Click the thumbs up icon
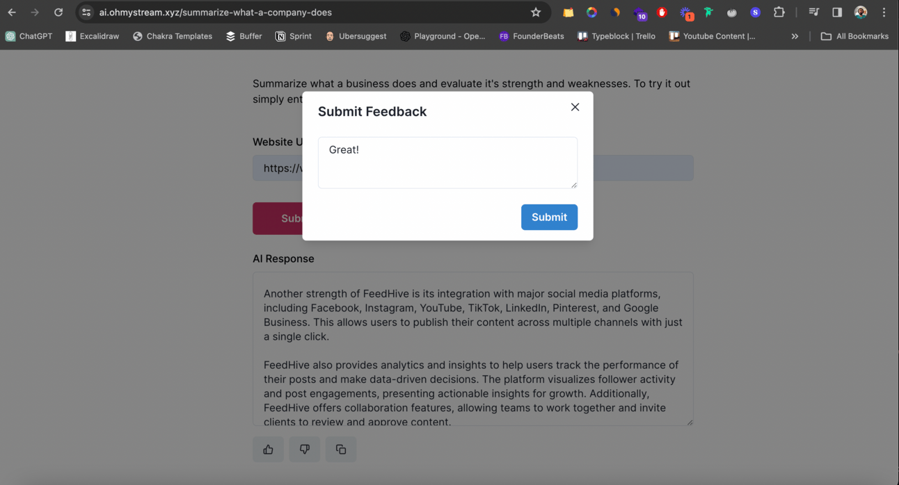Viewport: 899px width, 485px height. (x=268, y=450)
